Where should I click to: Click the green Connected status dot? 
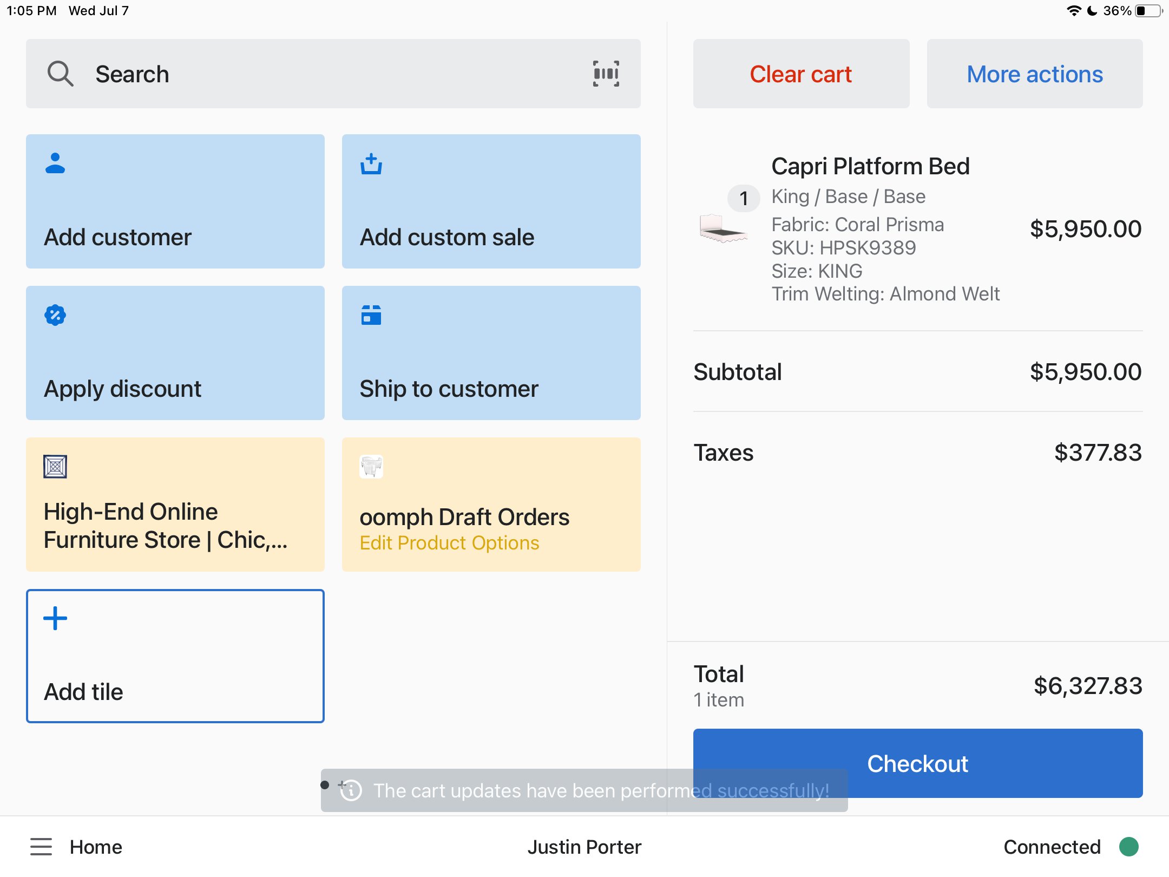pos(1129,847)
